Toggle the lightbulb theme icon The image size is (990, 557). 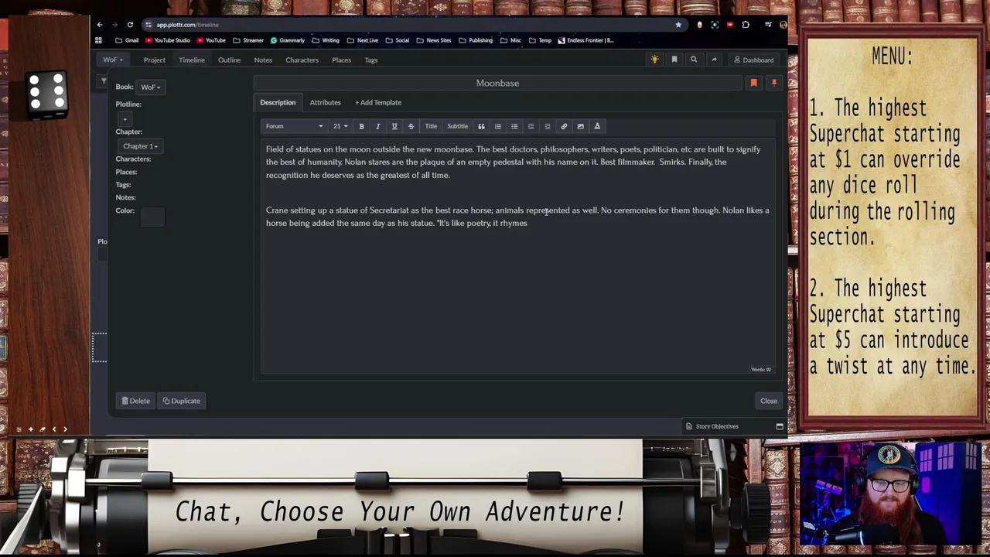(654, 60)
